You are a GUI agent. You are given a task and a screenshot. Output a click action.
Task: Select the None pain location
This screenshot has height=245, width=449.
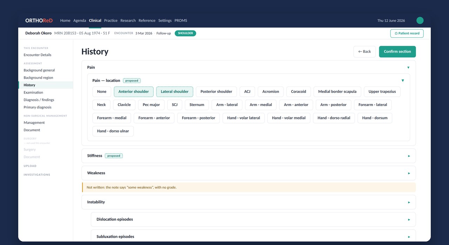click(102, 92)
